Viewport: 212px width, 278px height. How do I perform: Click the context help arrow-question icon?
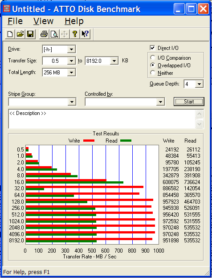tap(85, 34)
